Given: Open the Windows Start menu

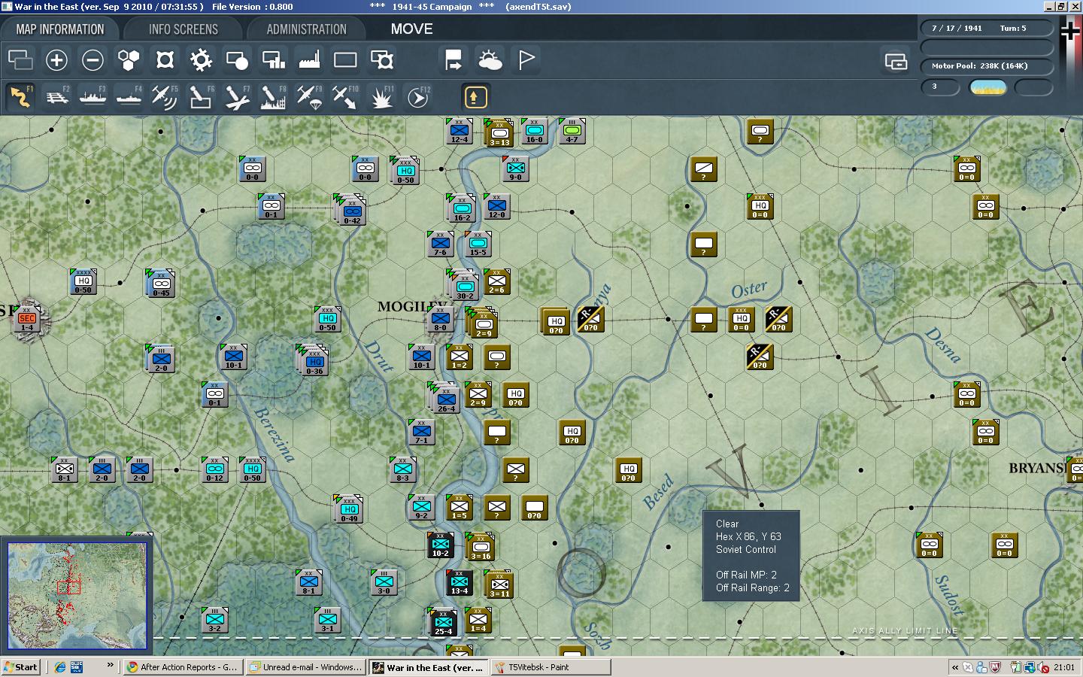Looking at the screenshot, I should (20, 667).
